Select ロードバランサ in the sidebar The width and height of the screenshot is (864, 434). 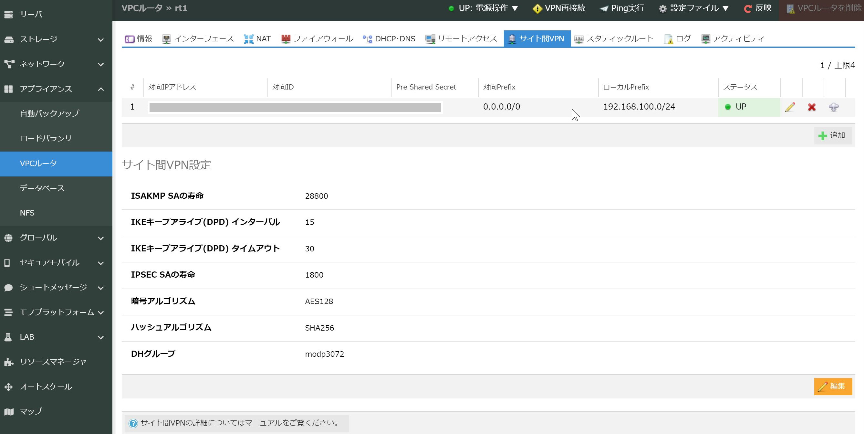(46, 138)
